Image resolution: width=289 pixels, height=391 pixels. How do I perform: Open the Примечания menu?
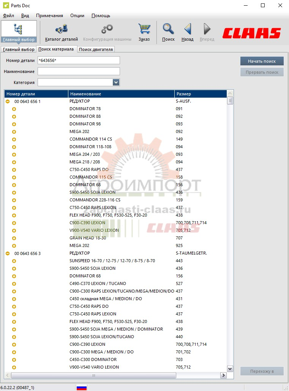click(x=50, y=16)
